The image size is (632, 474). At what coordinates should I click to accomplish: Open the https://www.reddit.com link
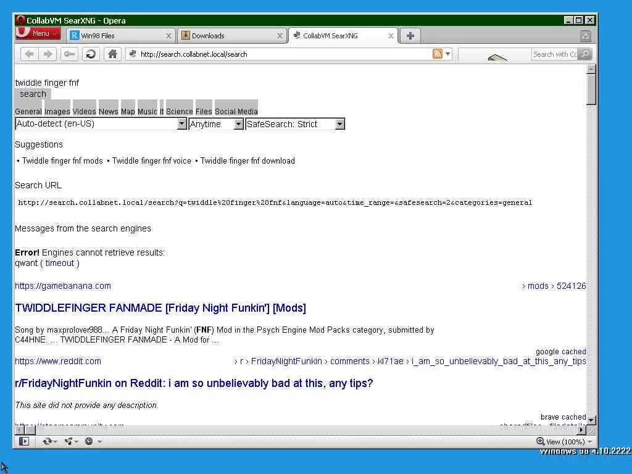pos(58,361)
